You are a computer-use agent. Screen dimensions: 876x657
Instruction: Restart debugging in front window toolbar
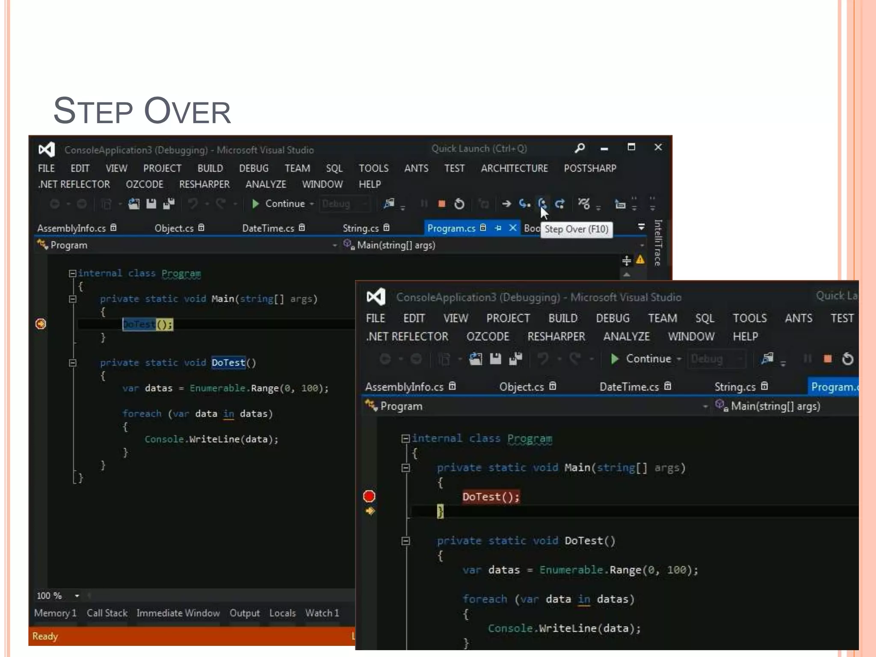848,359
